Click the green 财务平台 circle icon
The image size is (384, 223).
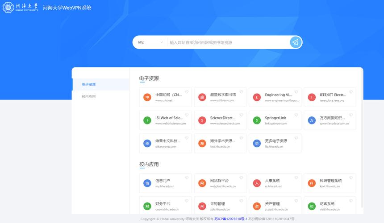pyautogui.click(x=147, y=206)
